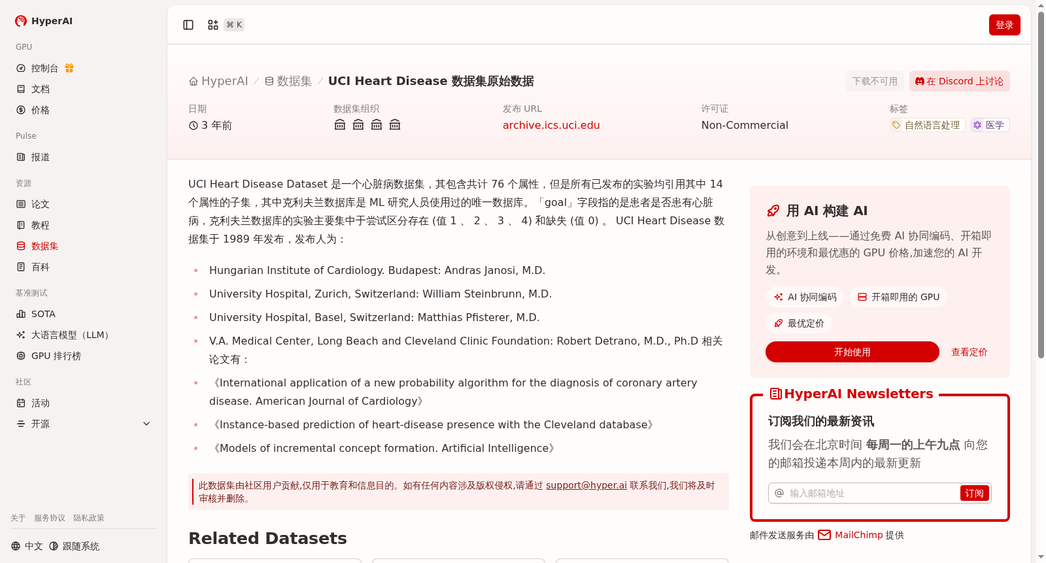Click the third dataset organization icon
The image size is (1046, 563).
click(x=377, y=125)
